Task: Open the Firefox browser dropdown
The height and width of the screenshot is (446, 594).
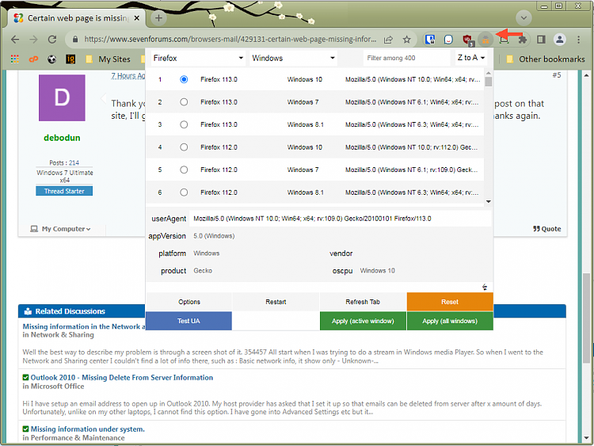Action: 198,58
